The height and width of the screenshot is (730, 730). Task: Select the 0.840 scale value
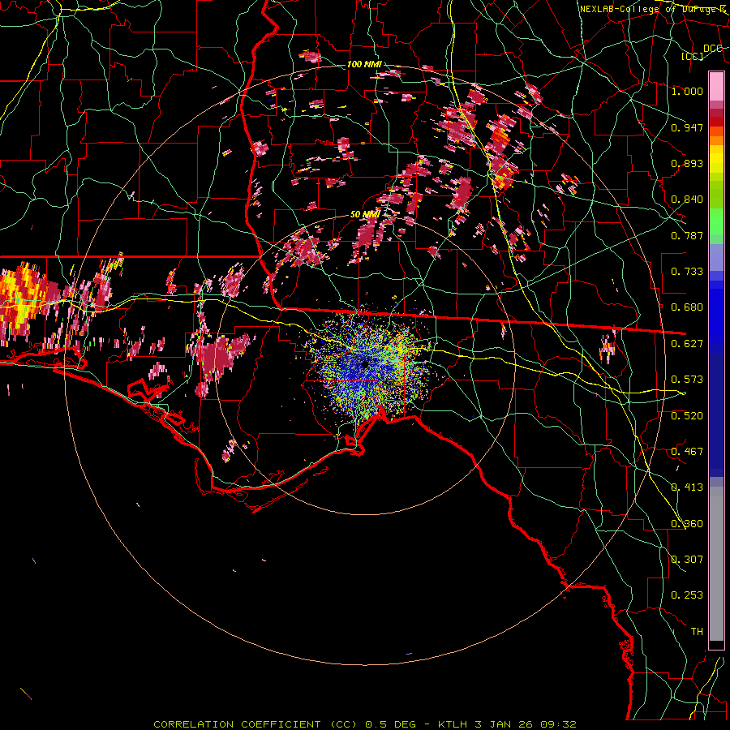[x=687, y=200]
